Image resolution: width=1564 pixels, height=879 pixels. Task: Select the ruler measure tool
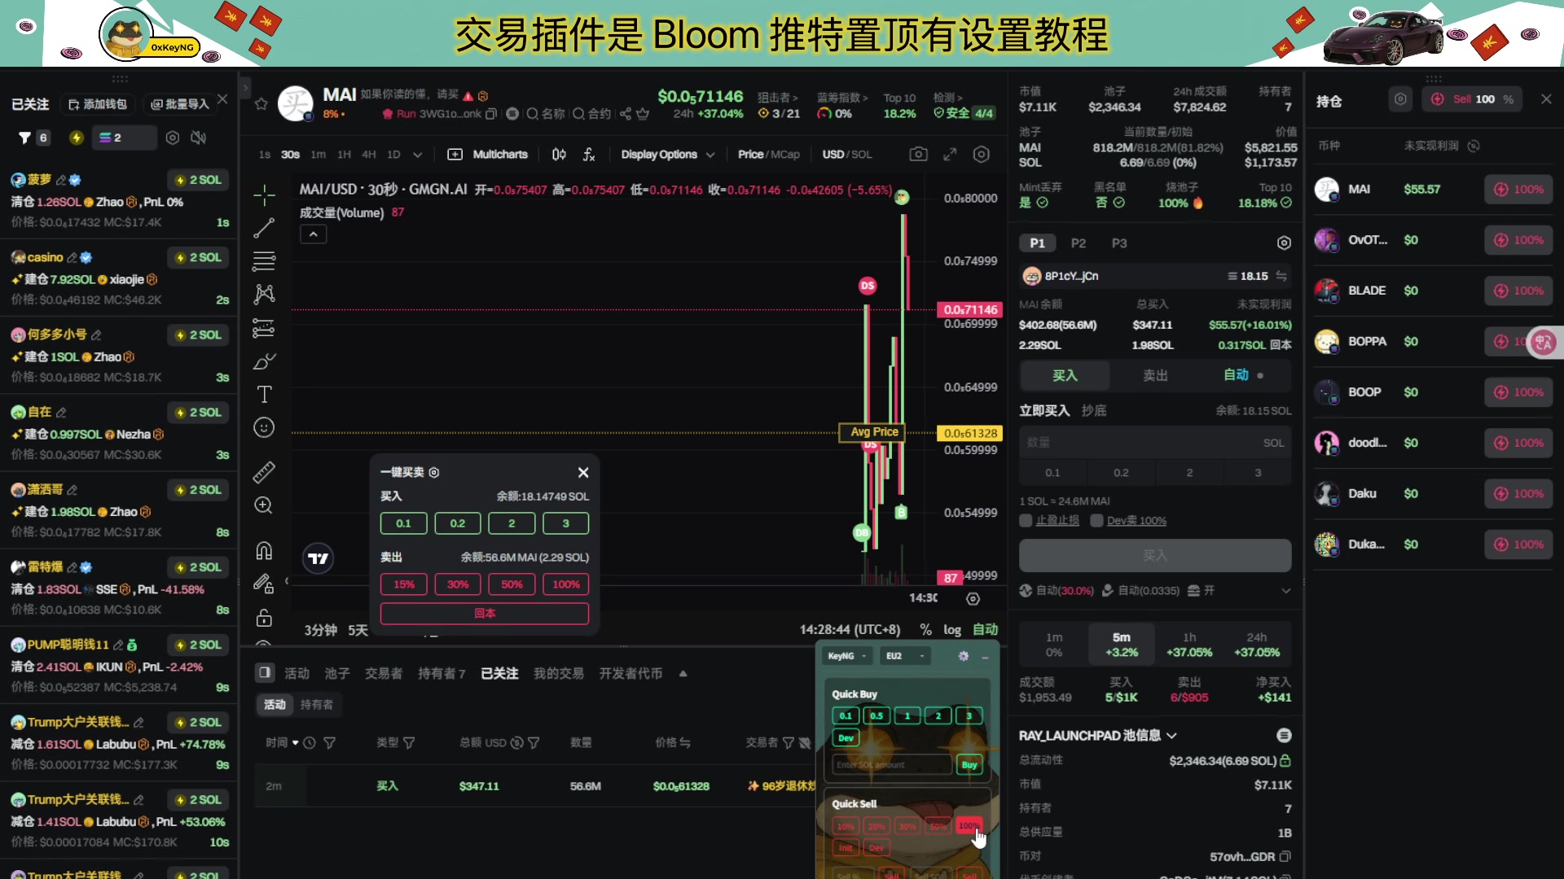click(x=264, y=472)
